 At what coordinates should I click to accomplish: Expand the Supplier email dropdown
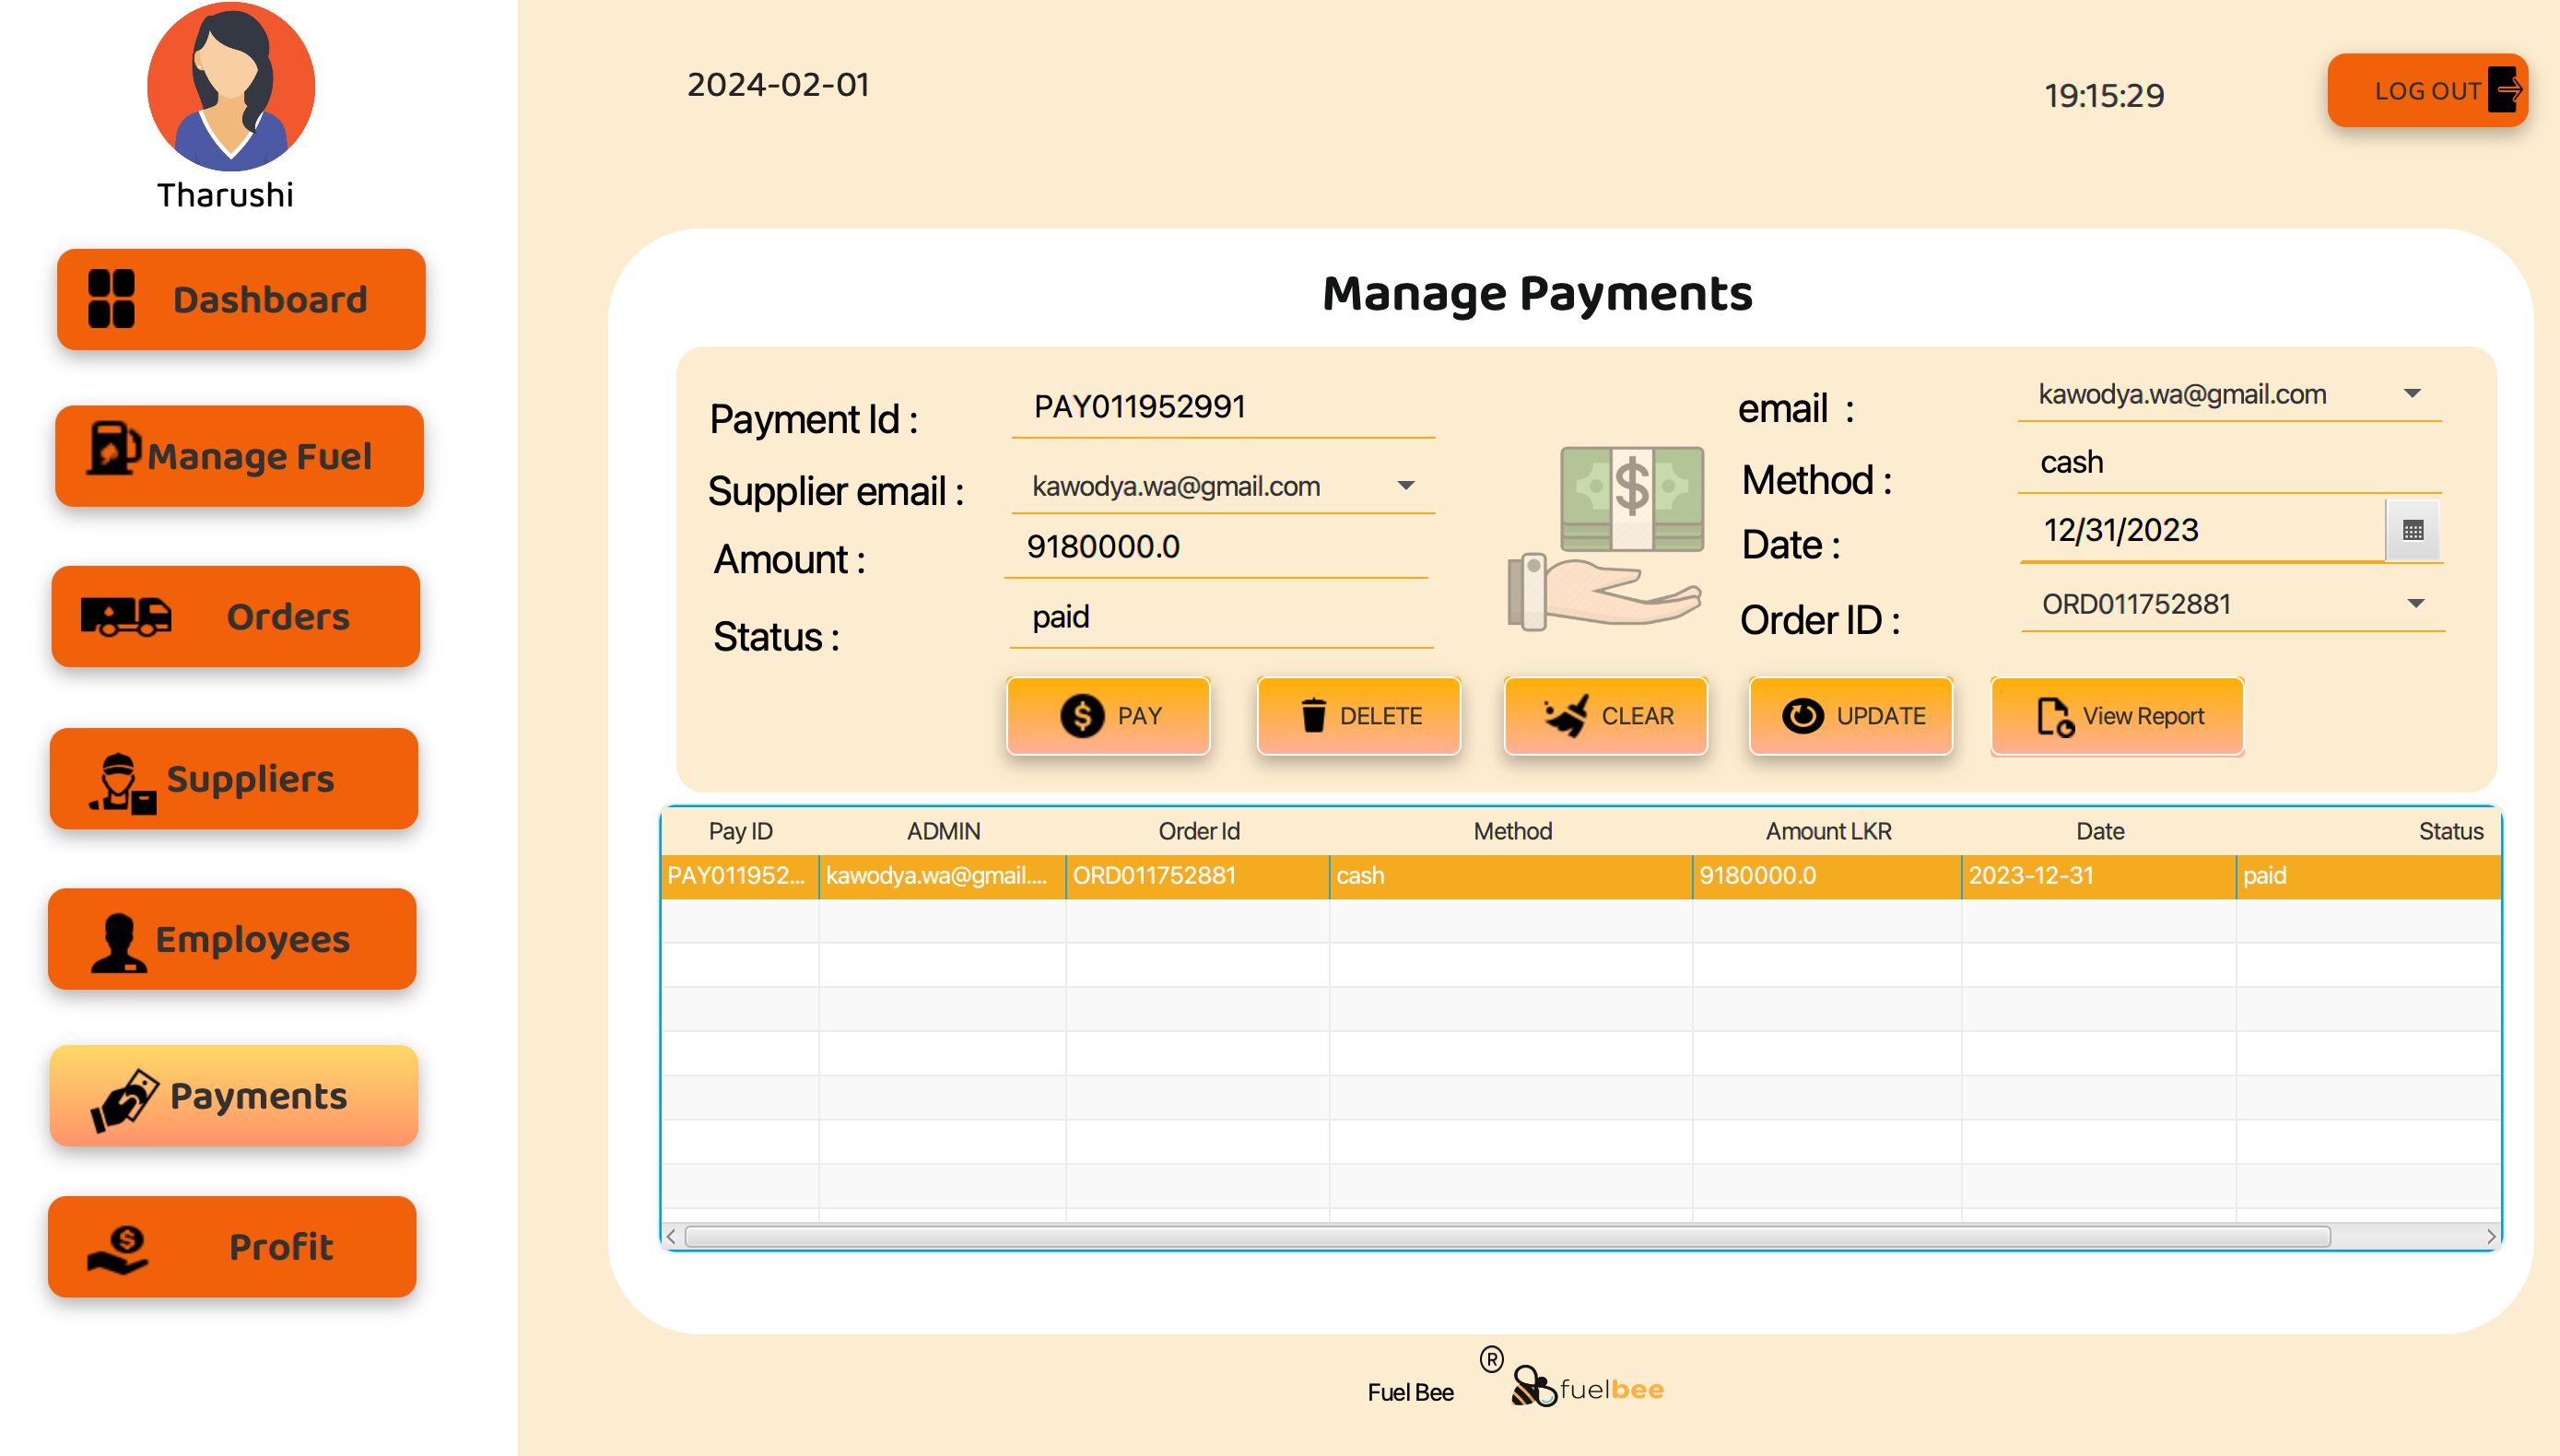point(1406,486)
